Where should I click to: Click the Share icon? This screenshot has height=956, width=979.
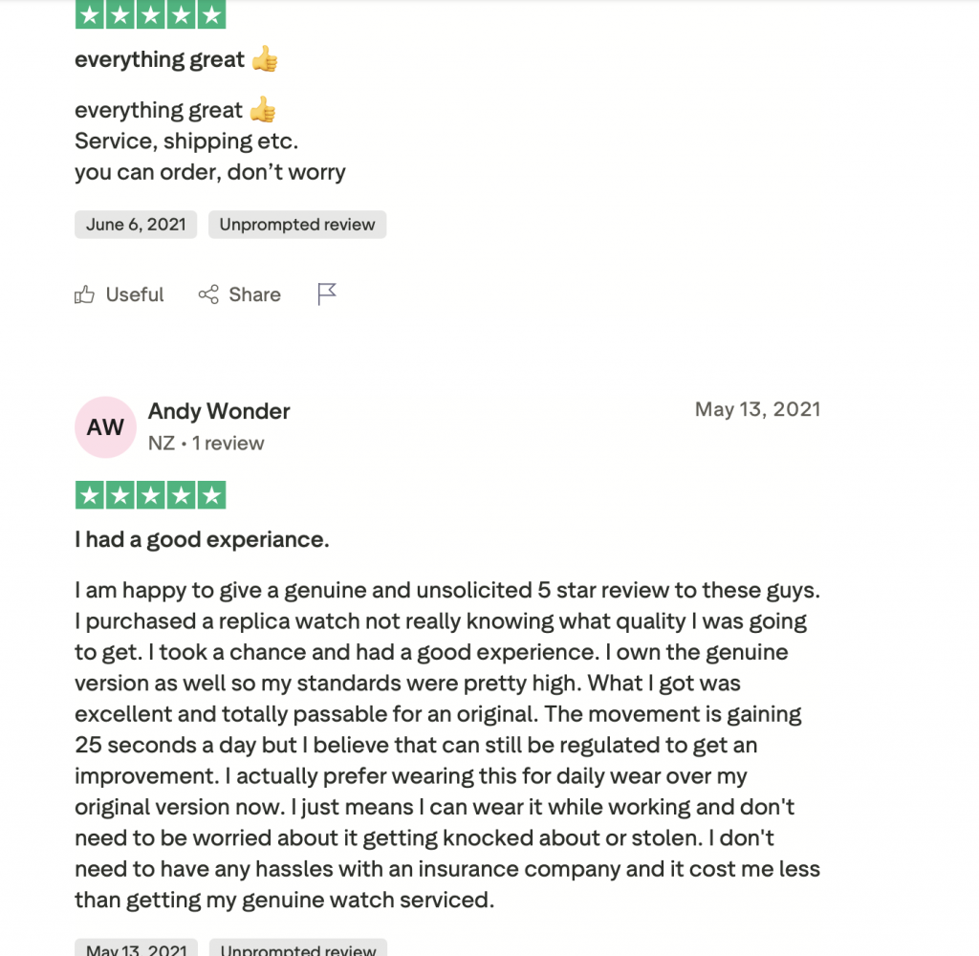207,294
